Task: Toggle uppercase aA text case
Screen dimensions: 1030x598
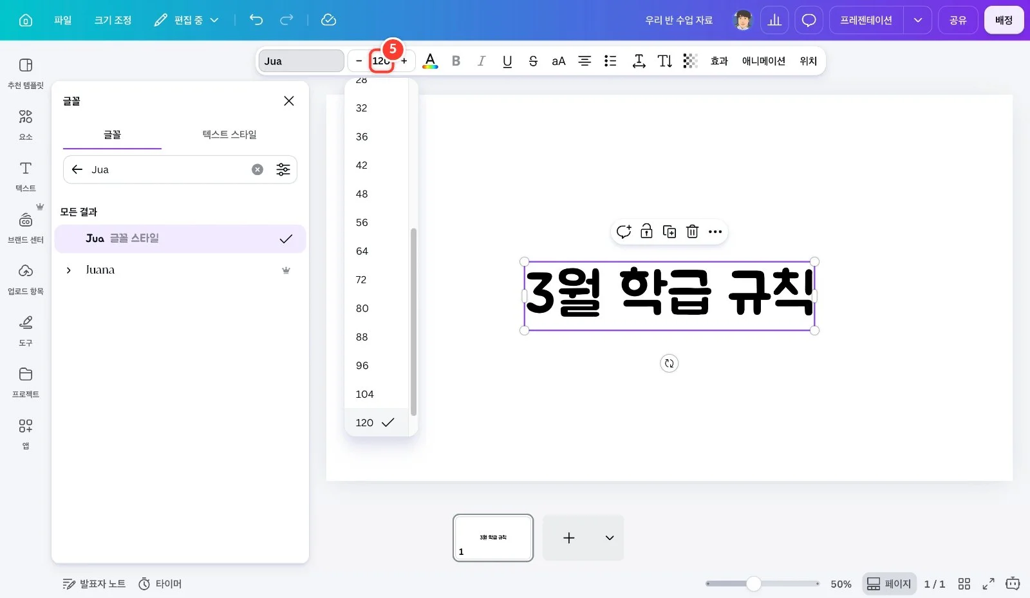Action: (x=559, y=61)
